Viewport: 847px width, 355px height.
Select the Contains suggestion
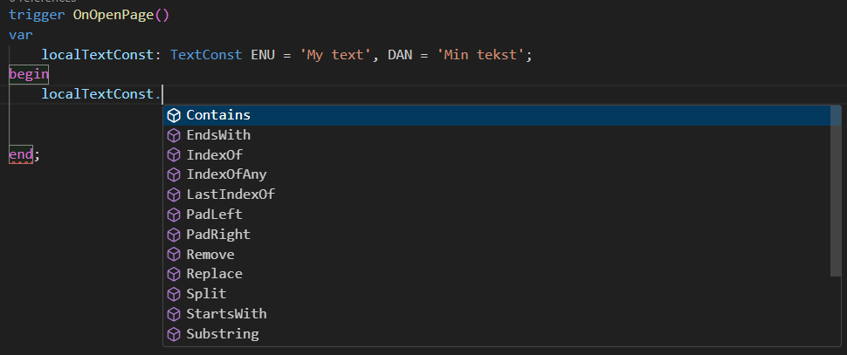tap(218, 115)
